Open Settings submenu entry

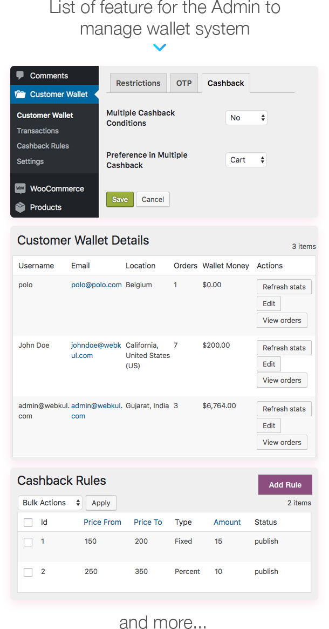[30, 161]
